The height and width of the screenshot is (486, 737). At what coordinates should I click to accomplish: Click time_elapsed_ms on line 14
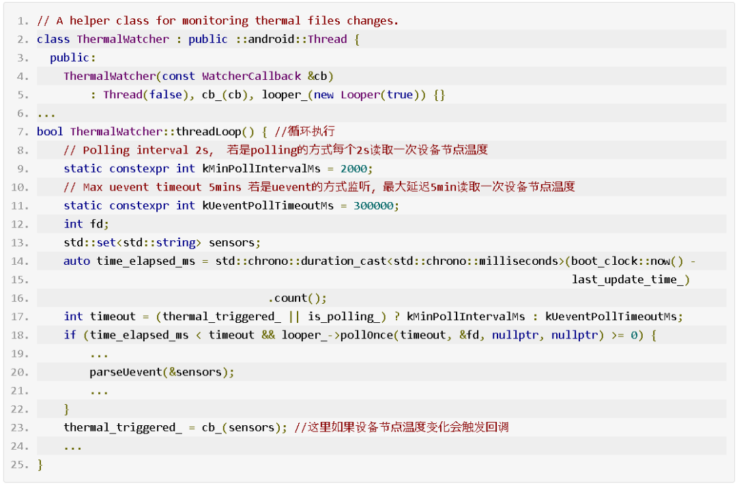click(x=146, y=261)
